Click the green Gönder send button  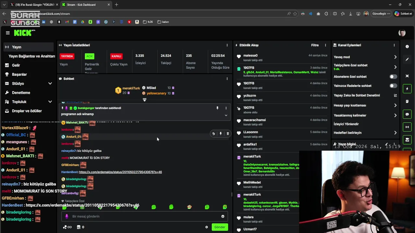pyautogui.click(x=219, y=227)
